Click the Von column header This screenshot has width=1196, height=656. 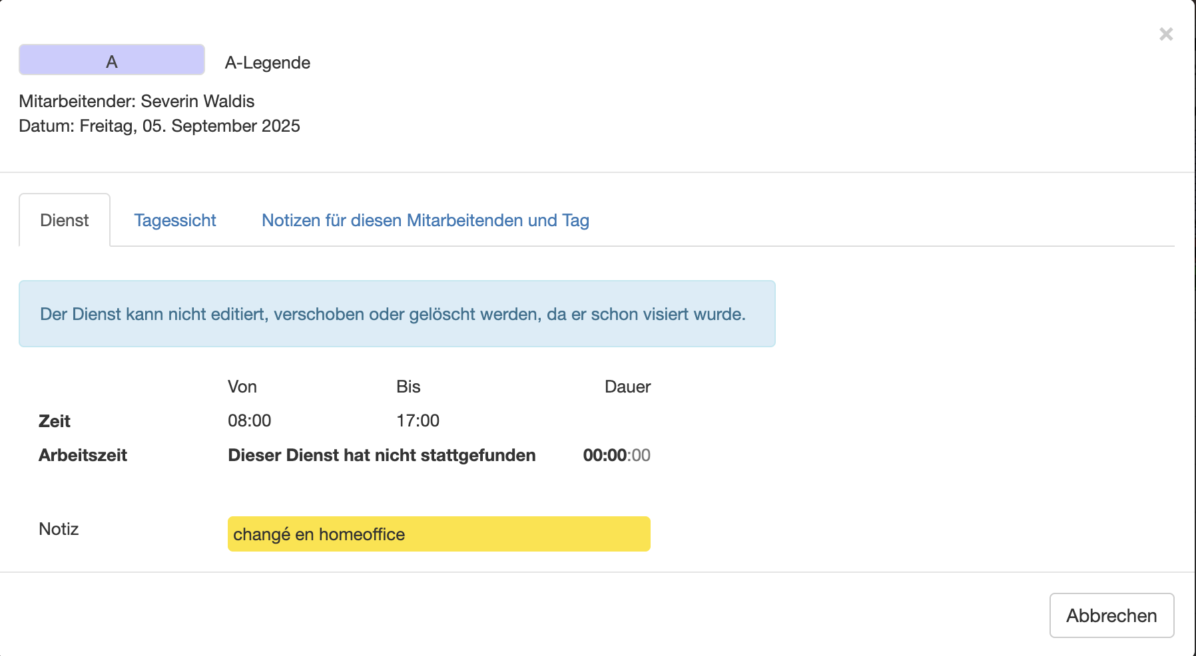(242, 387)
